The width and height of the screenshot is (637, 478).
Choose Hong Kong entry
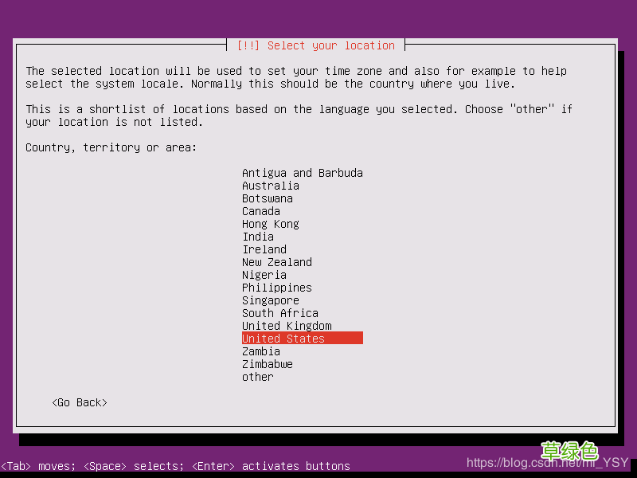(x=271, y=224)
